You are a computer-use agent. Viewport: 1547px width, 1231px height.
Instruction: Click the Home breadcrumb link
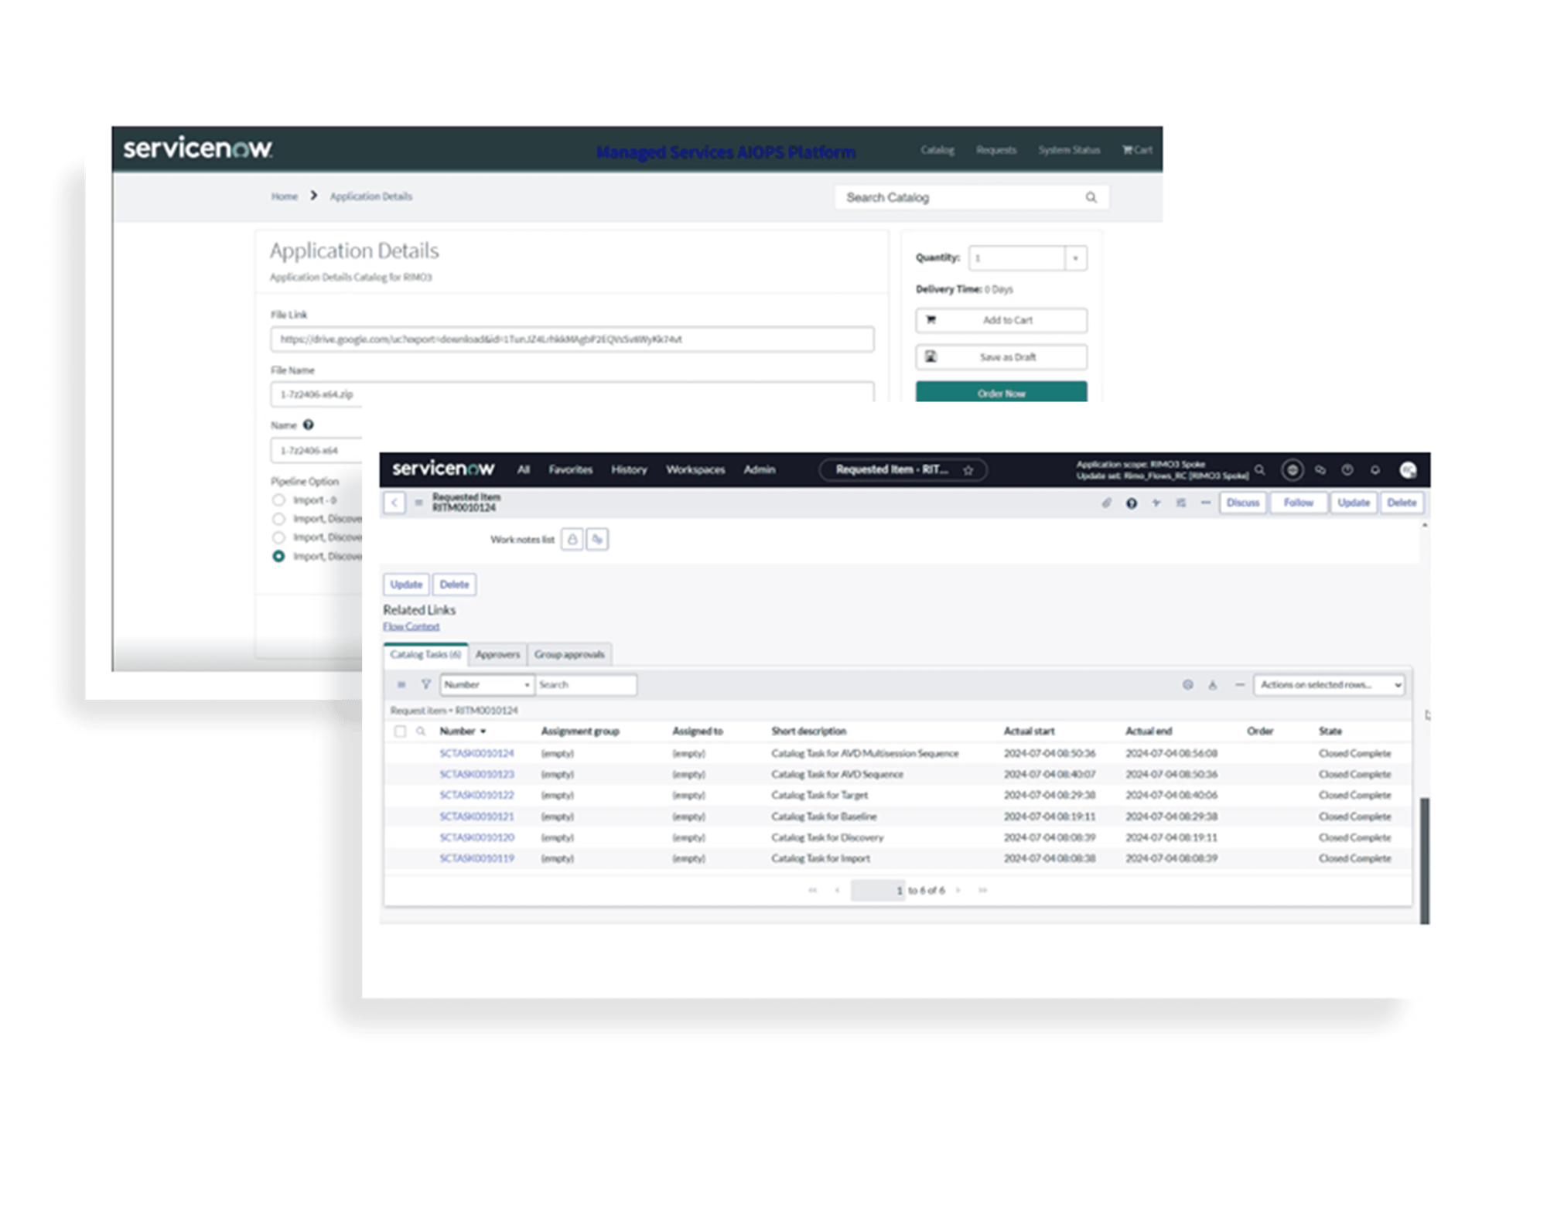coord(284,196)
